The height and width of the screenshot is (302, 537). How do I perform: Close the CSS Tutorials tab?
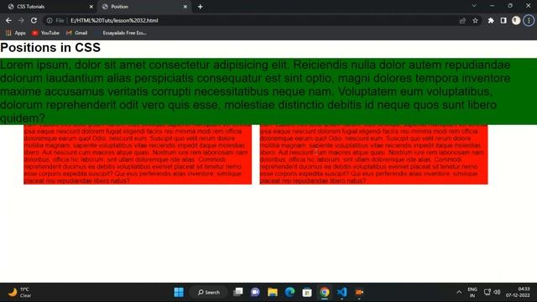click(91, 7)
